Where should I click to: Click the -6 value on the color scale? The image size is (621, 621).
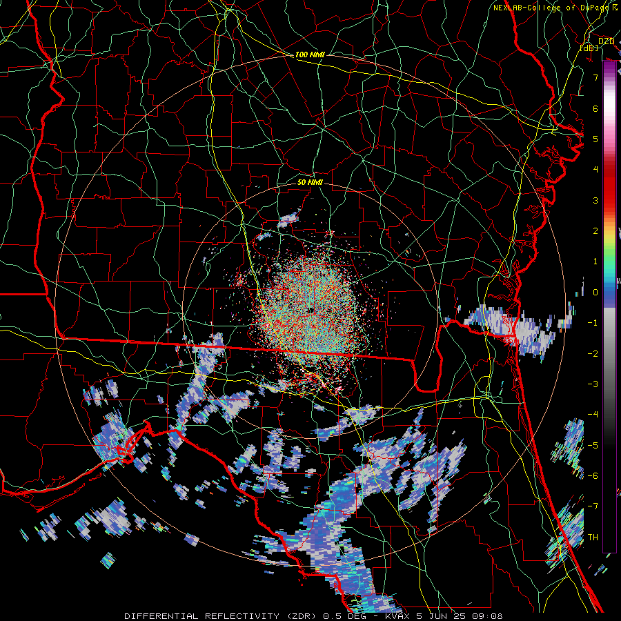coord(593,476)
